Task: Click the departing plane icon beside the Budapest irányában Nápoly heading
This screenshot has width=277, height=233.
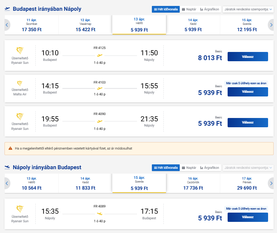Action: tap(7, 9)
